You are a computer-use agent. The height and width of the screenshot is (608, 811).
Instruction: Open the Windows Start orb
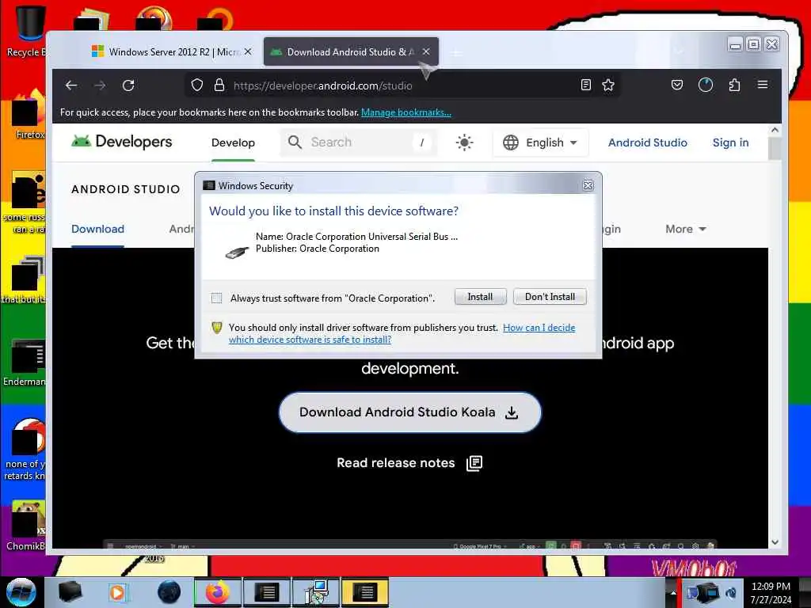click(21, 592)
